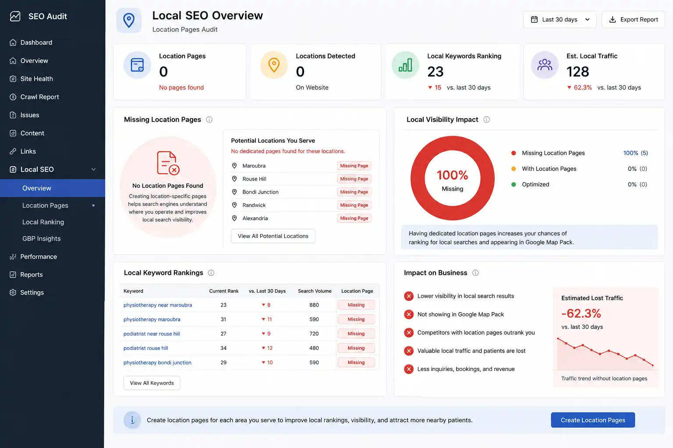This screenshot has height=448, width=673.
Task: Click info icon next to Local Visibility Impact
Action: point(486,119)
